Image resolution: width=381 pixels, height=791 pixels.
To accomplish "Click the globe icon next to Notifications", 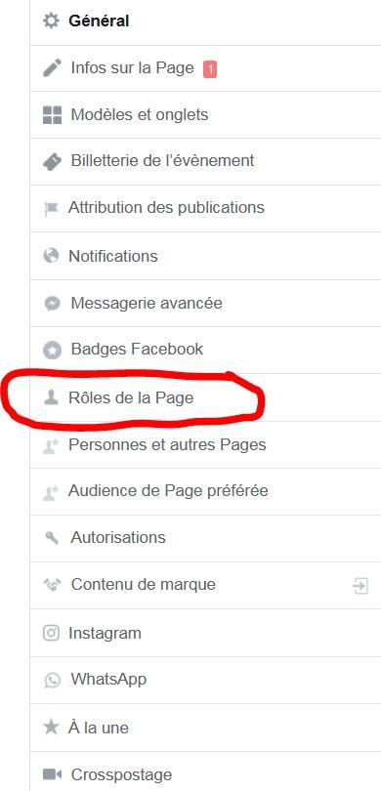I will (51, 256).
